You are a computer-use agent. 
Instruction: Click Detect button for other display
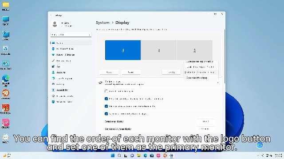205,121
